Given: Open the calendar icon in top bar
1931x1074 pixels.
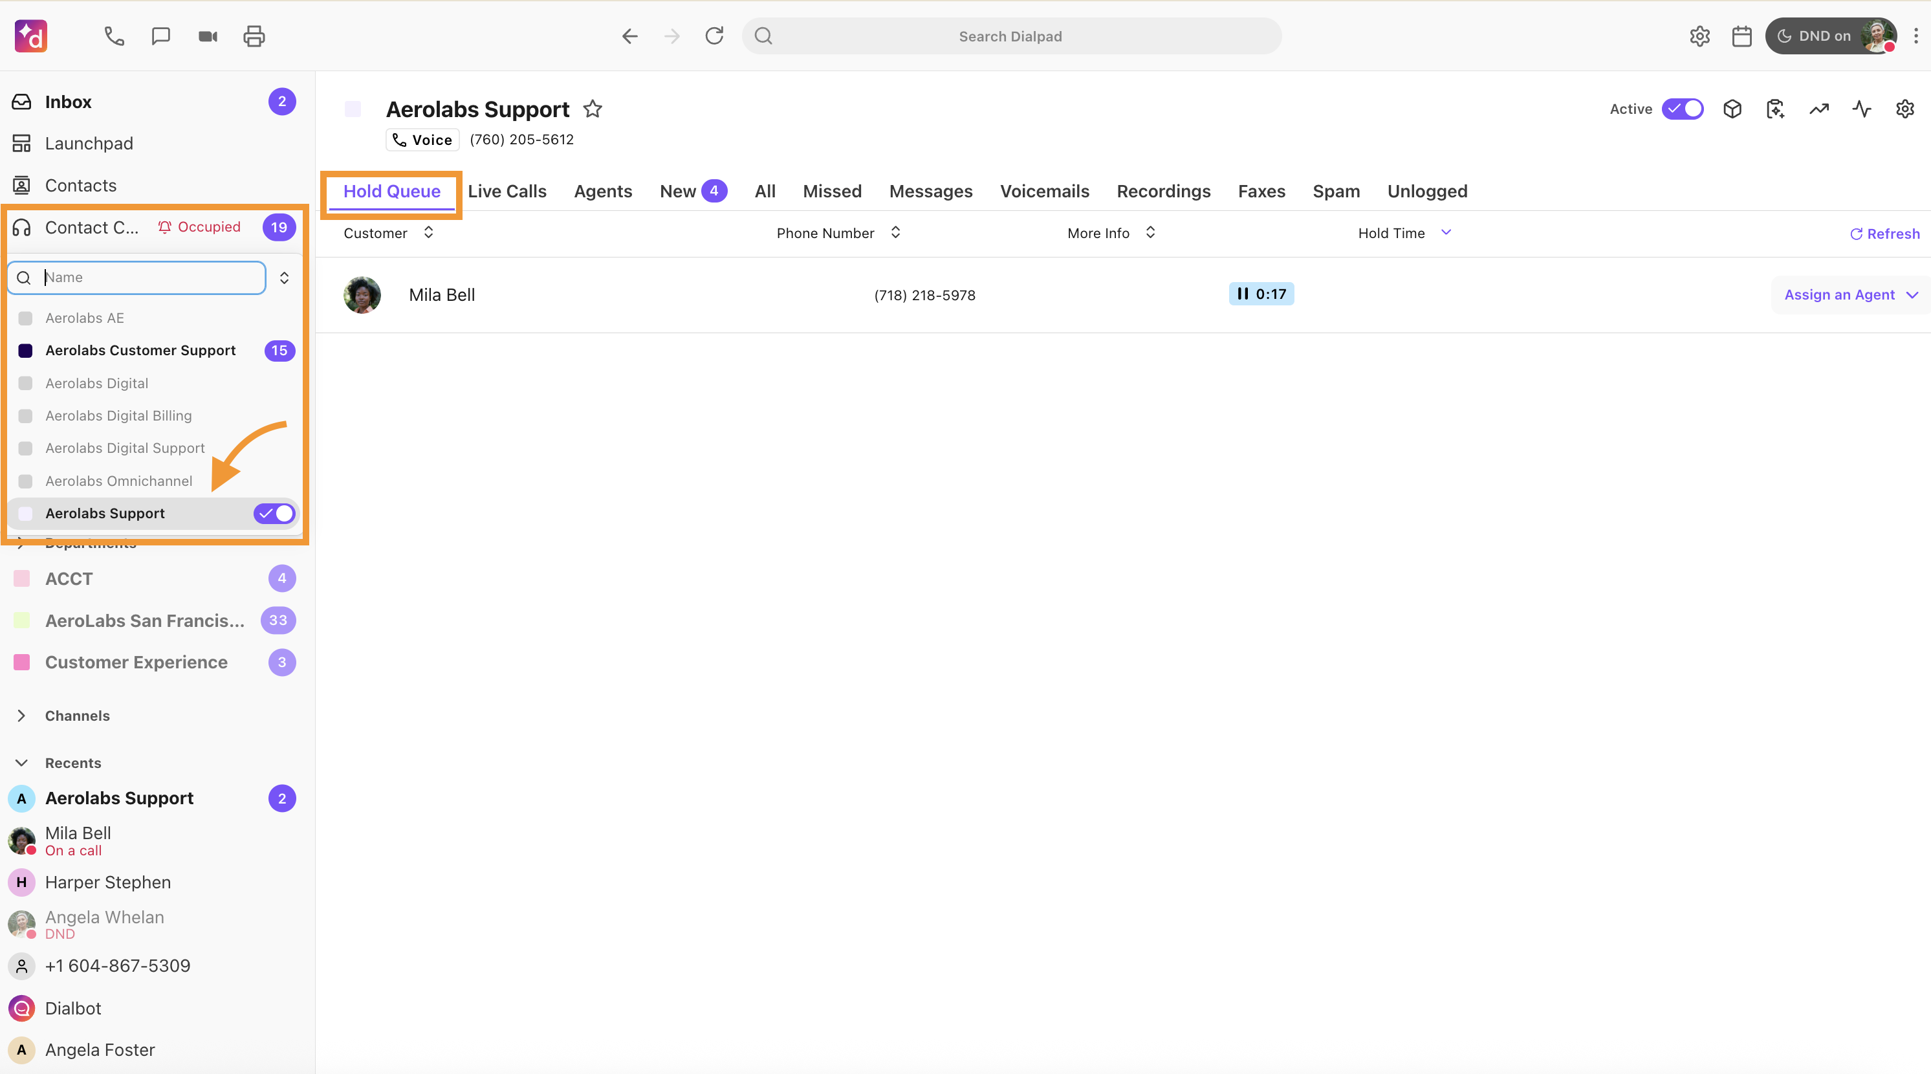Looking at the screenshot, I should [1741, 36].
